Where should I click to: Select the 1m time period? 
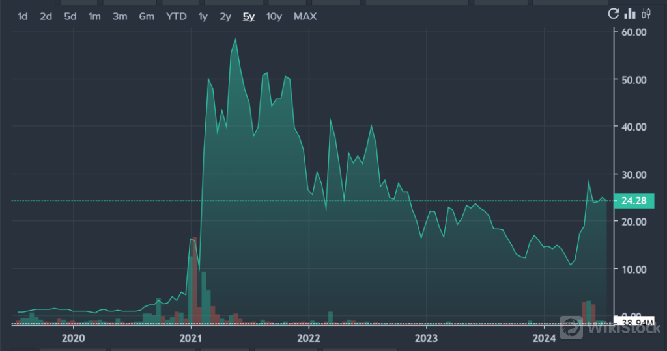(94, 16)
